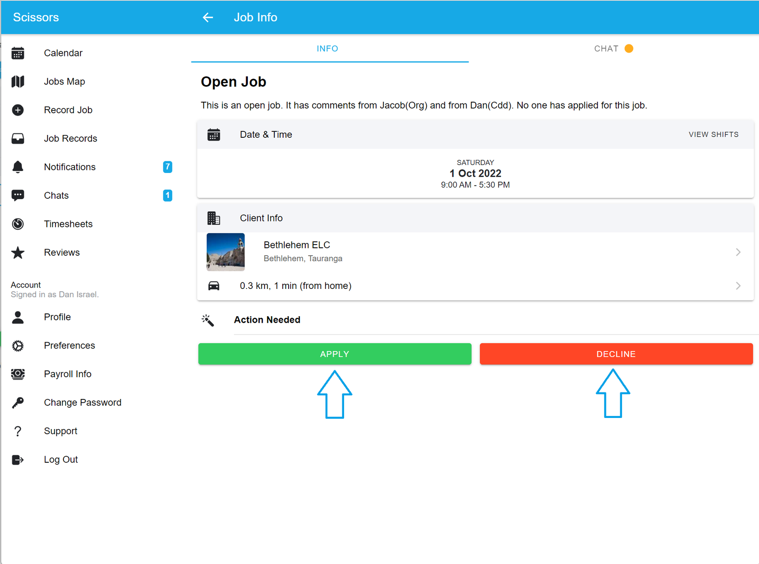Click VIEW SHIFTS link
The width and height of the screenshot is (759, 564).
pyautogui.click(x=714, y=135)
